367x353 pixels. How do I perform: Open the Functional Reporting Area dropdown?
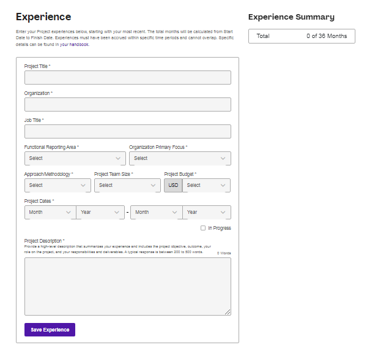click(x=75, y=158)
